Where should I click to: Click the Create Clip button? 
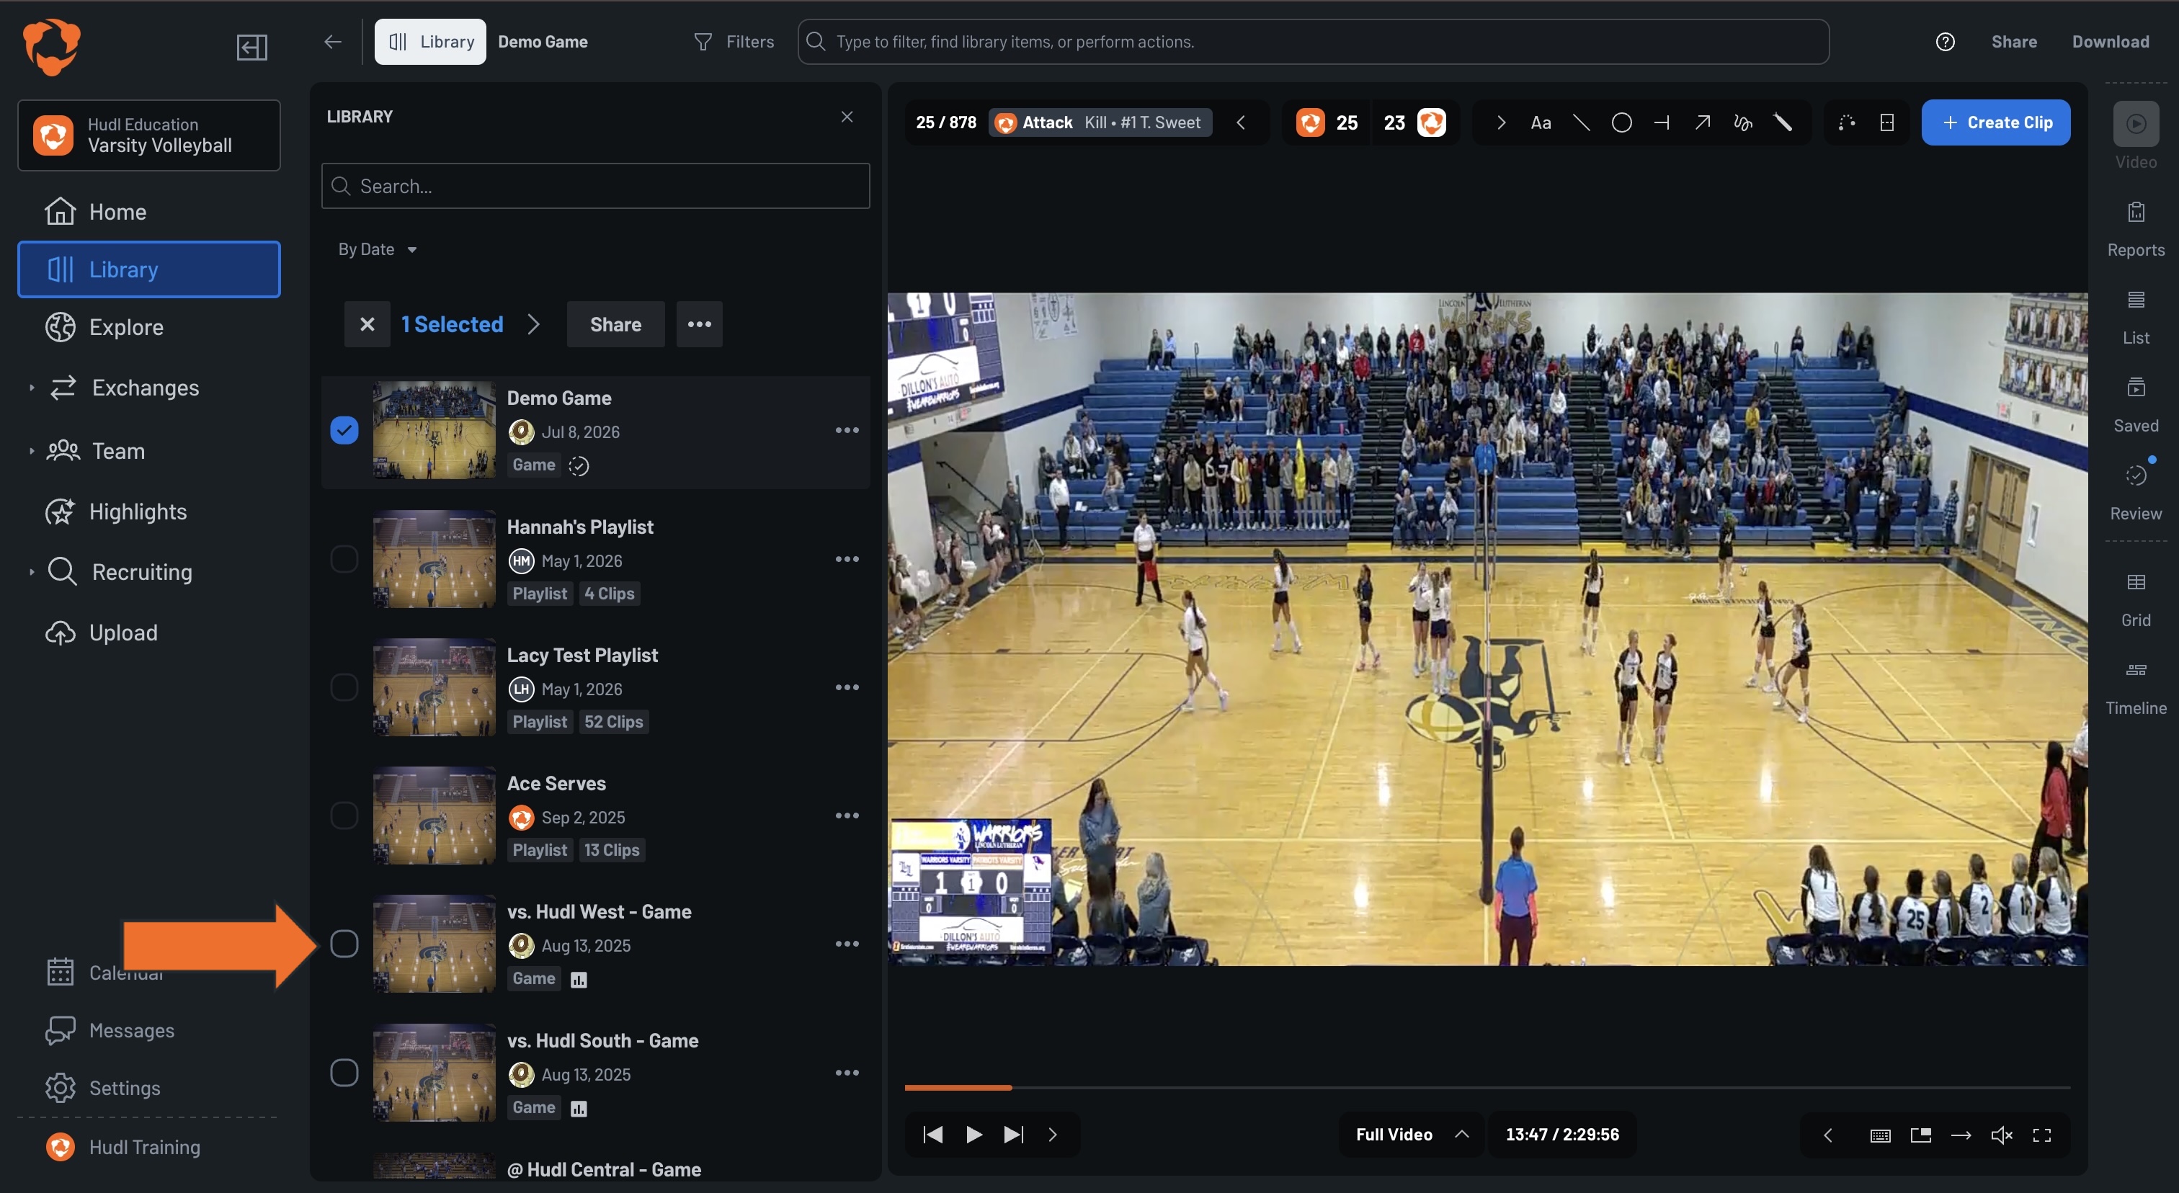1995,122
